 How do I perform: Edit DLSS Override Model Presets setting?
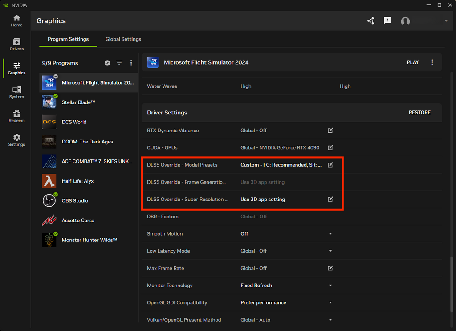click(330, 165)
